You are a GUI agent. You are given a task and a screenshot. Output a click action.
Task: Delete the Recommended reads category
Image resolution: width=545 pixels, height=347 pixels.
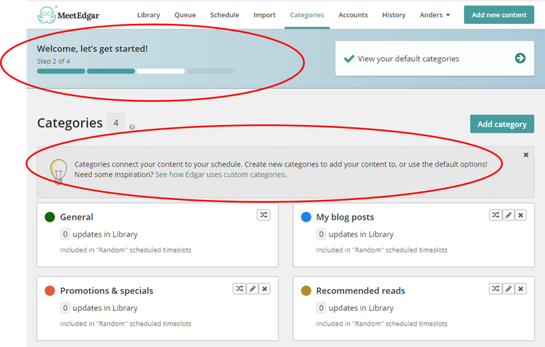[x=520, y=288]
